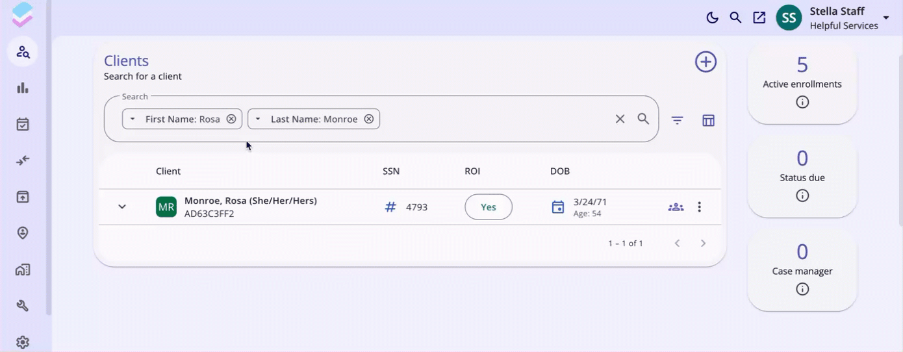Click client ID AD63C3FF2

pyautogui.click(x=209, y=214)
